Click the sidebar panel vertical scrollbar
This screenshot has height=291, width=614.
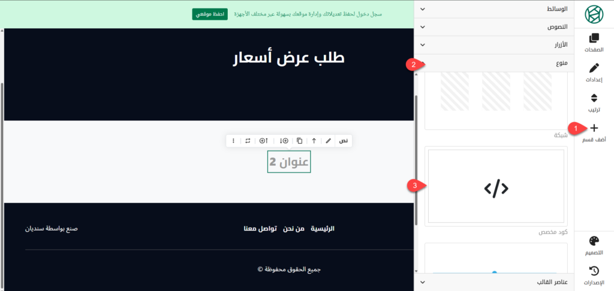click(416, 160)
